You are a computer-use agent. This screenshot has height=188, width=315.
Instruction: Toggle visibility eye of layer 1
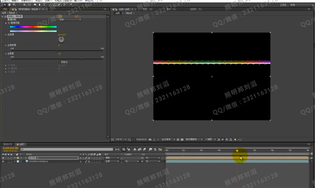point(3,158)
